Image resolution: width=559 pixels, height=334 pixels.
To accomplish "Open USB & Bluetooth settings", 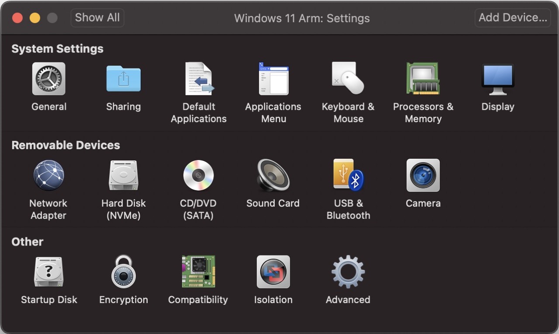I will pyautogui.click(x=348, y=175).
